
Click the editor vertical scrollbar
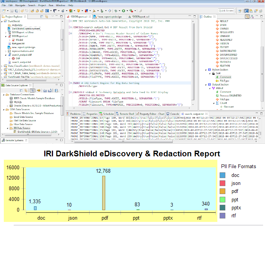coord(193,63)
